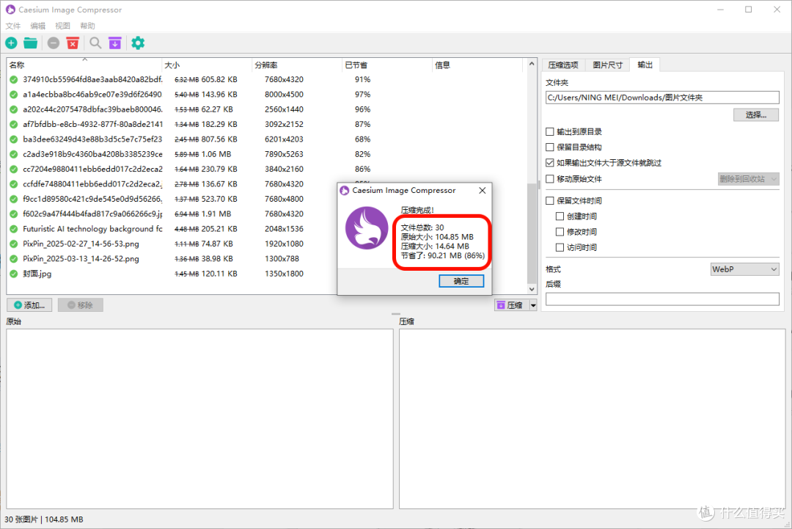Uncheck 如果输出文件大于源文件就跳过
Image resolution: width=792 pixels, height=529 pixels.
550,163
